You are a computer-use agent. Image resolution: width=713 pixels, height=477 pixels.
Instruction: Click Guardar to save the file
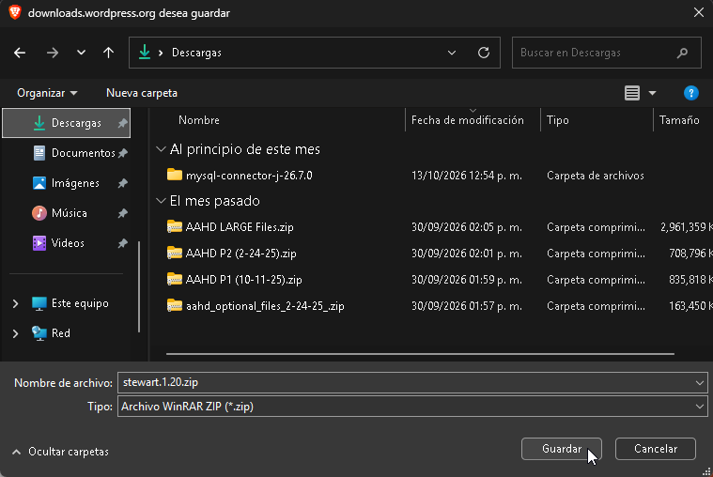[x=562, y=449]
